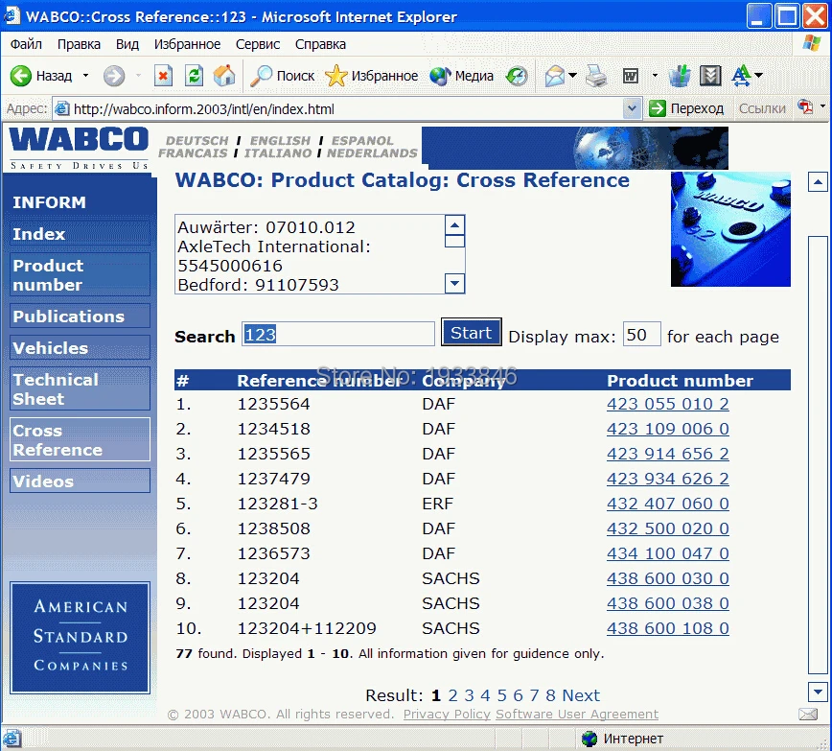
Task: Click the Mail envelope toolbar icon
Action: pyautogui.click(x=555, y=76)
